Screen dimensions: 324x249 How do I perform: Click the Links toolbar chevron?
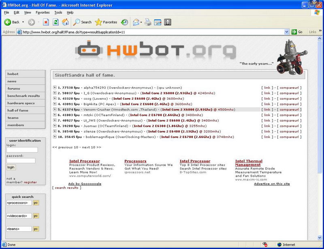pyautogui.click(x=320, y=31)
